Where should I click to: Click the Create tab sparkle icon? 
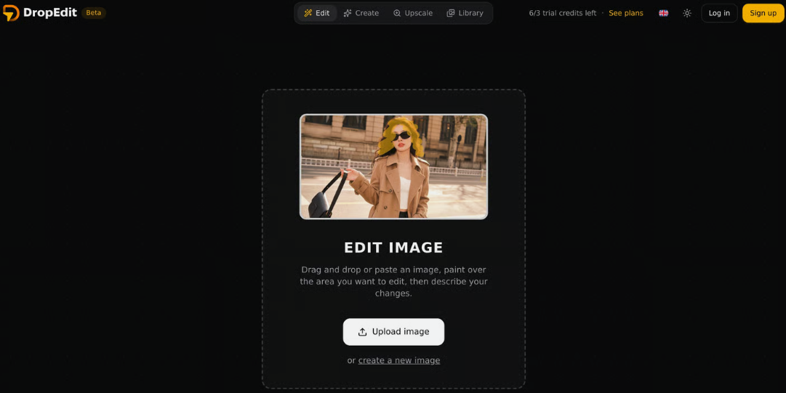pos(348,13)
